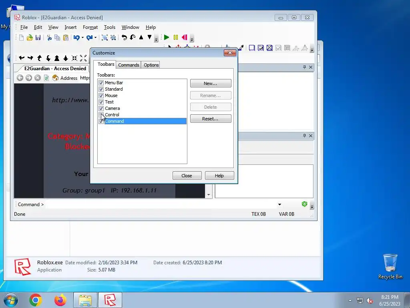The height and width of the screenshot is (308, 410).
Task: Select the crossed square surface tool
Action: pyautogui.click(x=269, y=48)
